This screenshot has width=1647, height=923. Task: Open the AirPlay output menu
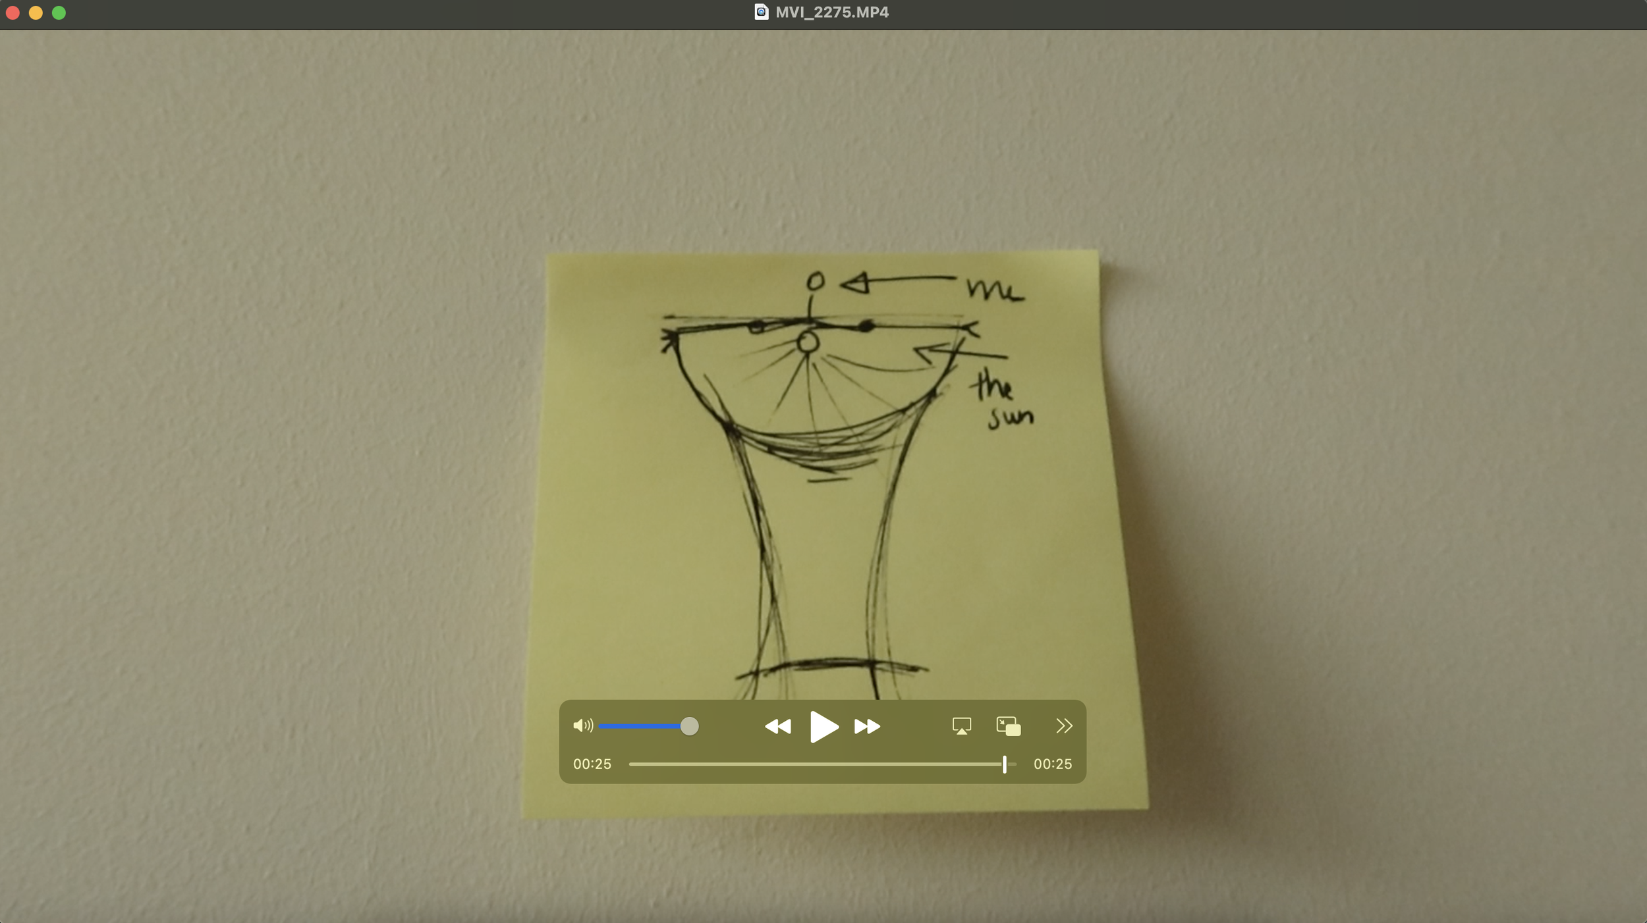pyautogui.click(x=961, y=726)
